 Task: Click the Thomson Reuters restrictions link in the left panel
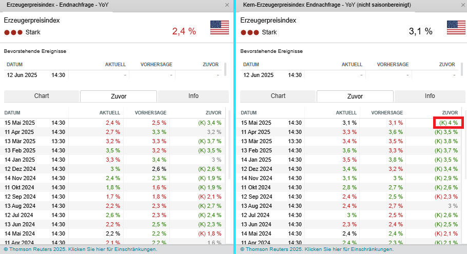click(x=80, y=249)
